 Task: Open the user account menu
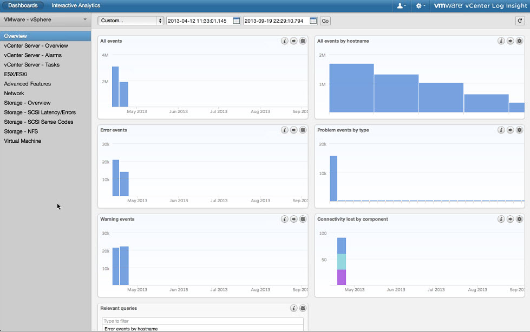401,6
